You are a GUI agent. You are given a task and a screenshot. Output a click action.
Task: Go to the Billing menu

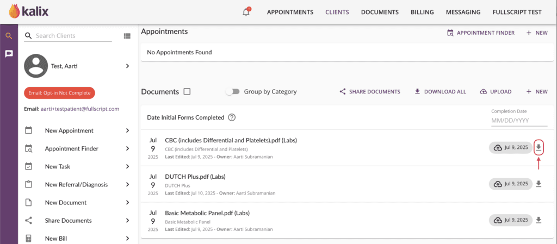point(422,12)
